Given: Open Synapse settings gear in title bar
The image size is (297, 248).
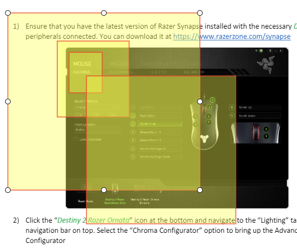Looking at the screenshot, I should 270,51.
